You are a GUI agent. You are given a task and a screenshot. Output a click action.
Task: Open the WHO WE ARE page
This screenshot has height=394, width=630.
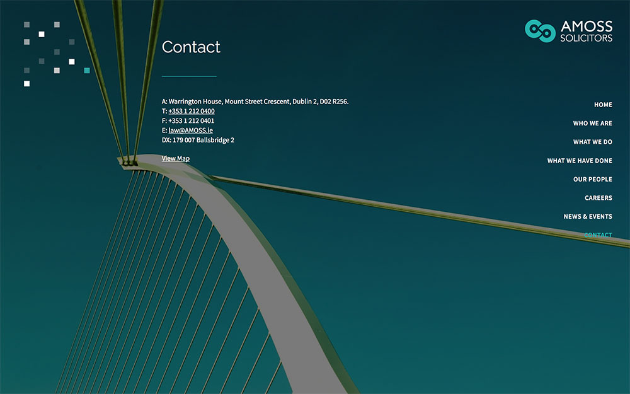click(592, 124)
